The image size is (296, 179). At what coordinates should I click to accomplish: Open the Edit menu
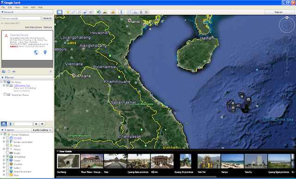[10, 7]
